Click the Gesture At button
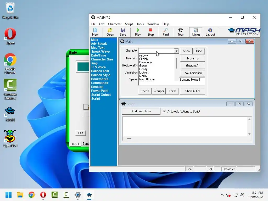Screen dimensions: 268x201 (193, 66)
